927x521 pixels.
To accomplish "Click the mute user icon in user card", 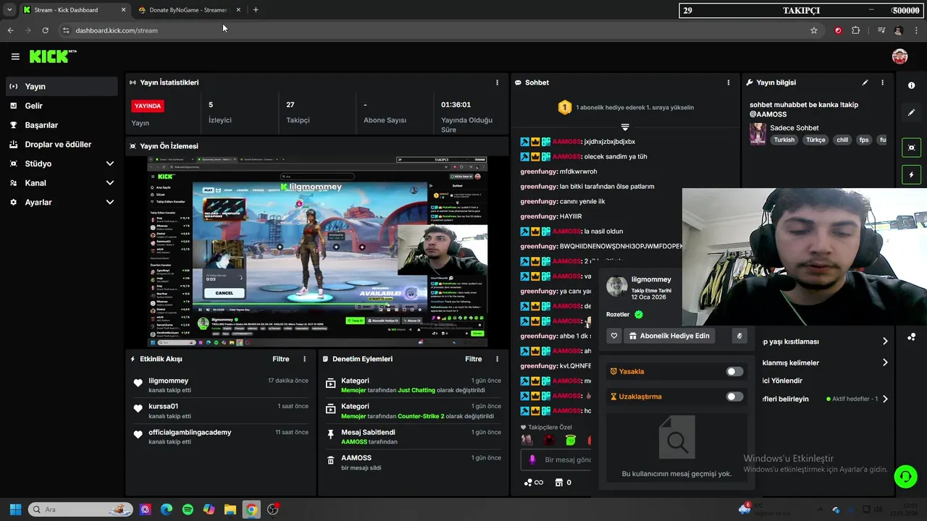I will click(x=739, y=336).
